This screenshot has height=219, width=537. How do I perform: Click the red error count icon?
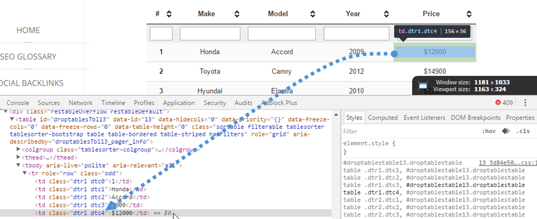498,103
